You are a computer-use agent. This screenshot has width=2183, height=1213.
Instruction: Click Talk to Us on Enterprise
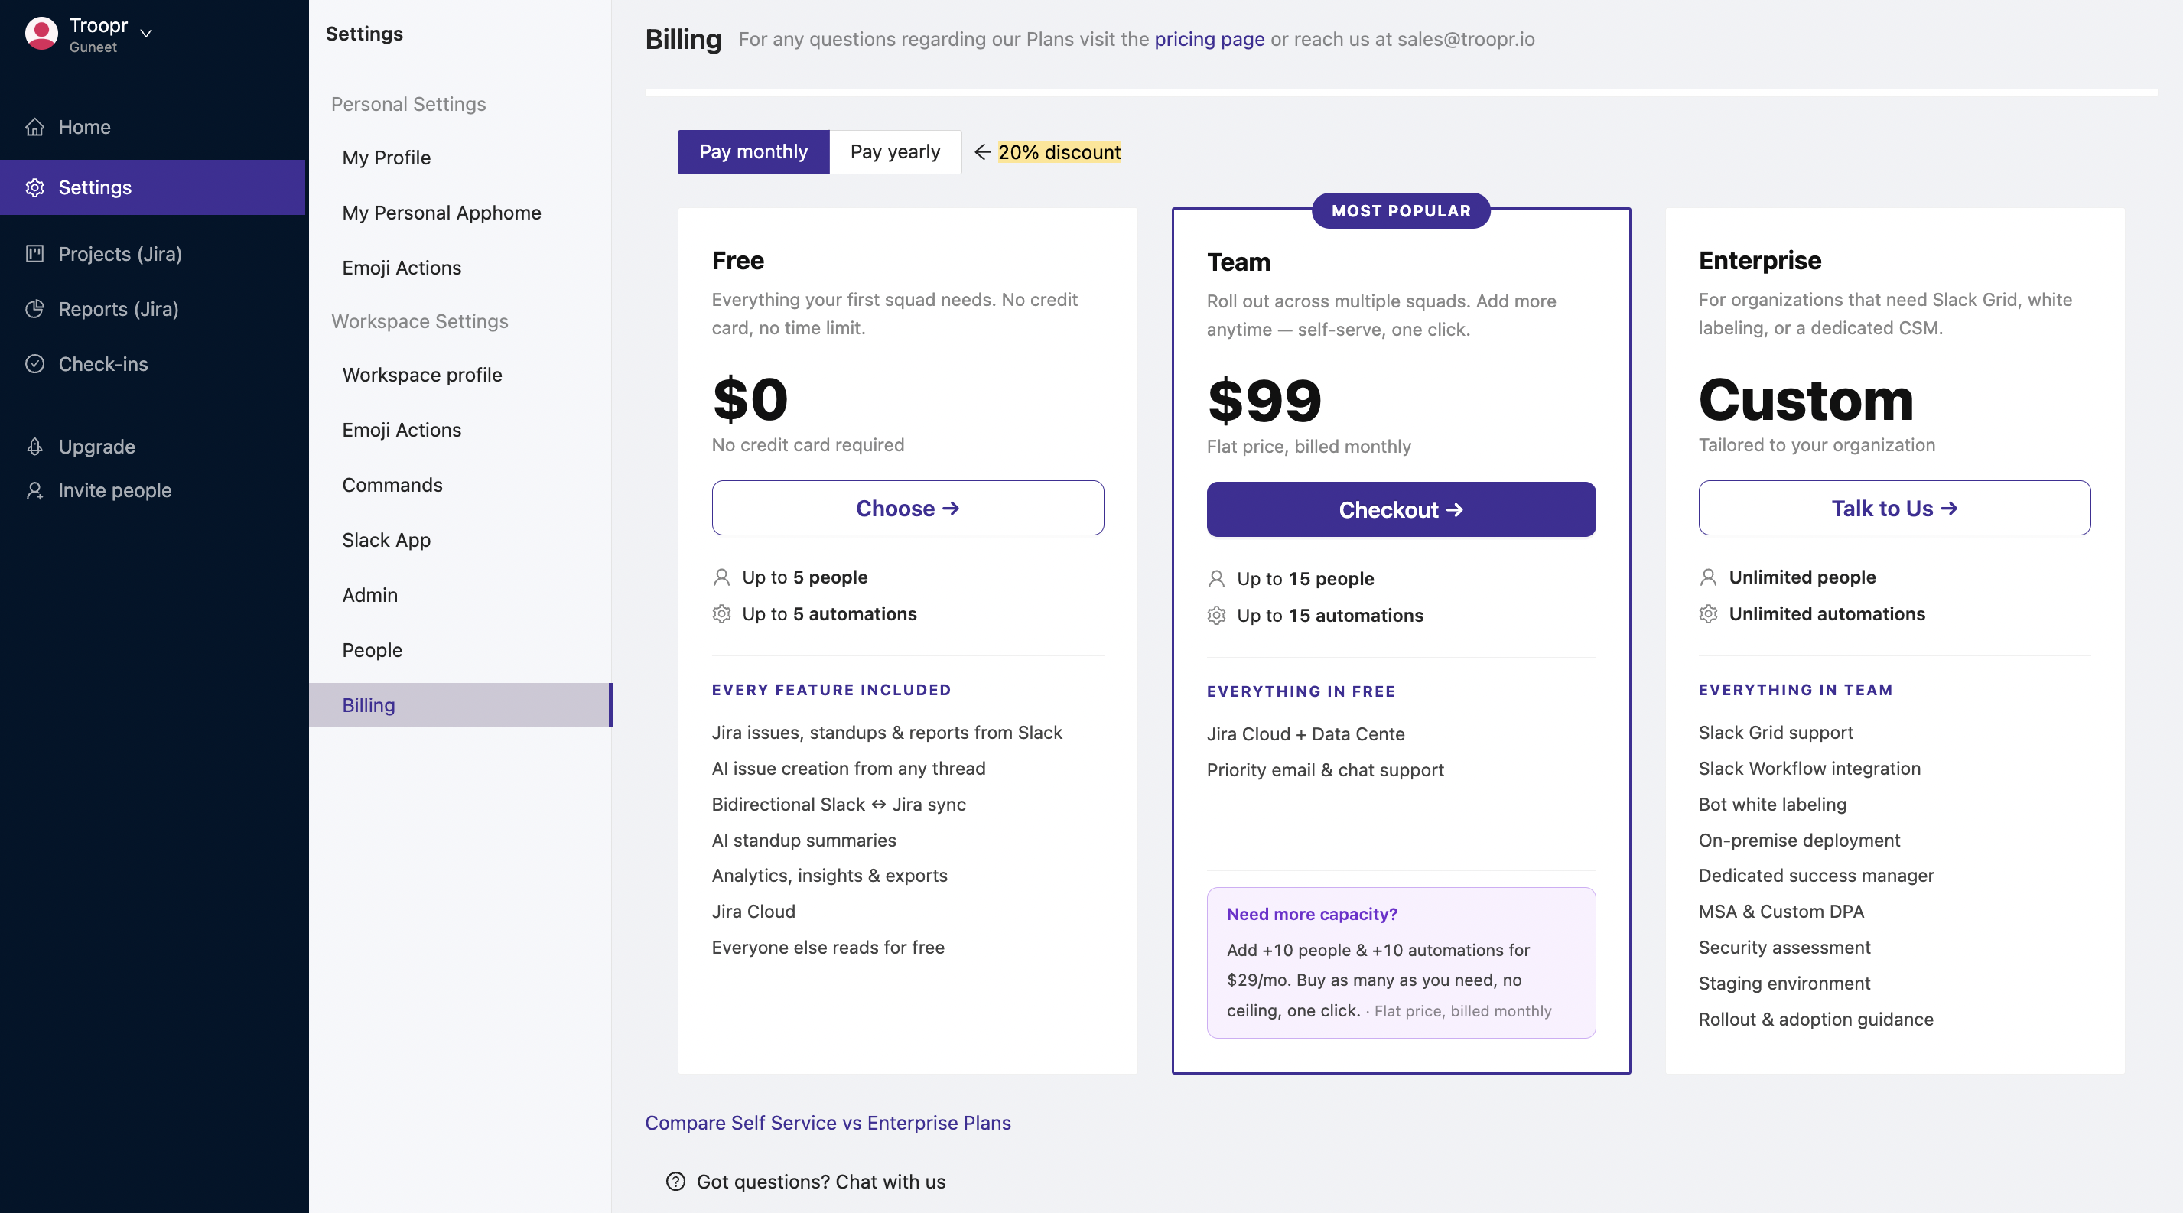point(1894,507)
